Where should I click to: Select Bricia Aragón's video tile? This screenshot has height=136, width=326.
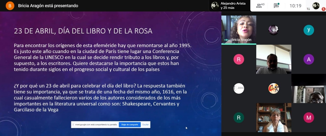click(239, 30)
